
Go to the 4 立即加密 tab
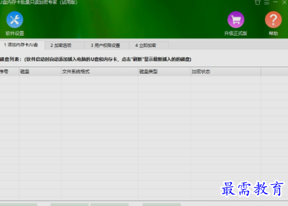click(x=149, y=45)
